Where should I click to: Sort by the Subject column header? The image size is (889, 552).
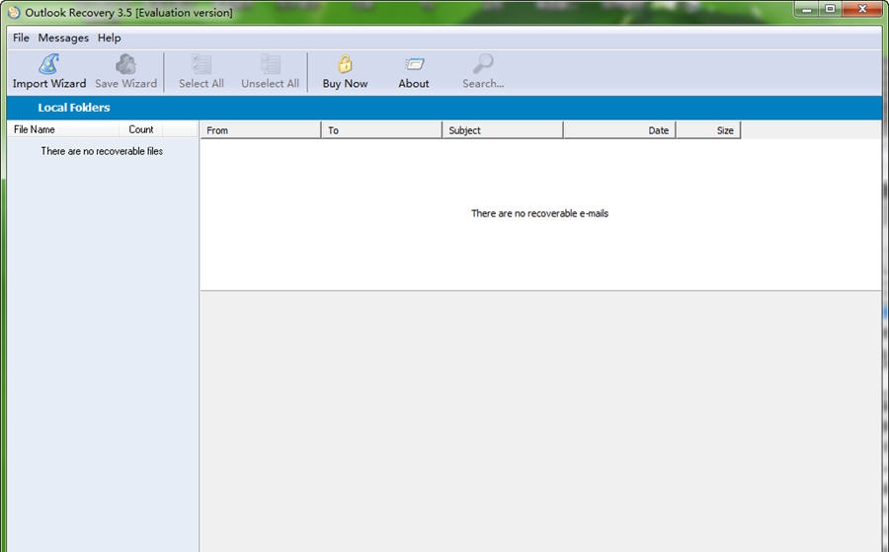(x=503, y=130)
